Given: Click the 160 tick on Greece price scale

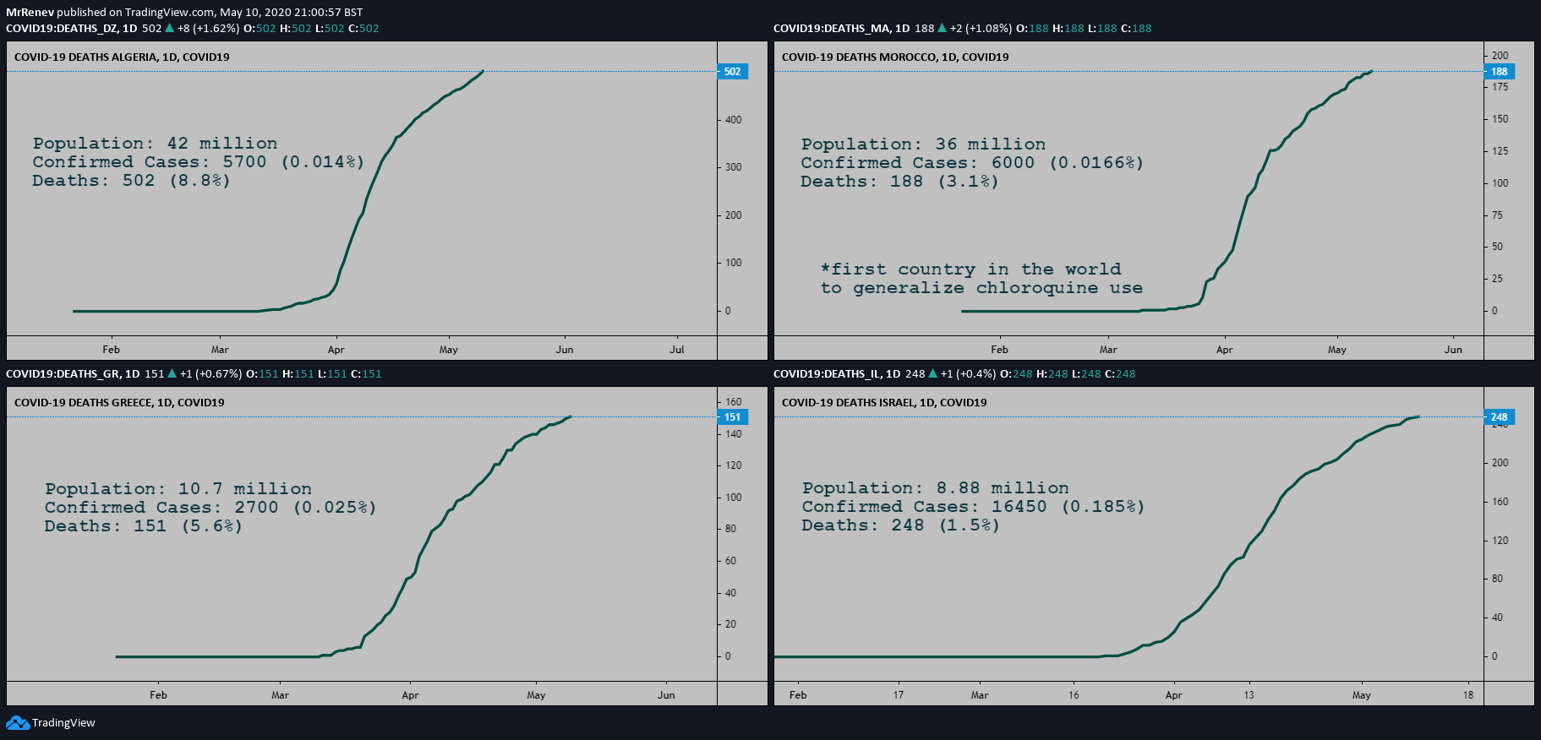Looking at the screenshot, I should tap(734, 402).
